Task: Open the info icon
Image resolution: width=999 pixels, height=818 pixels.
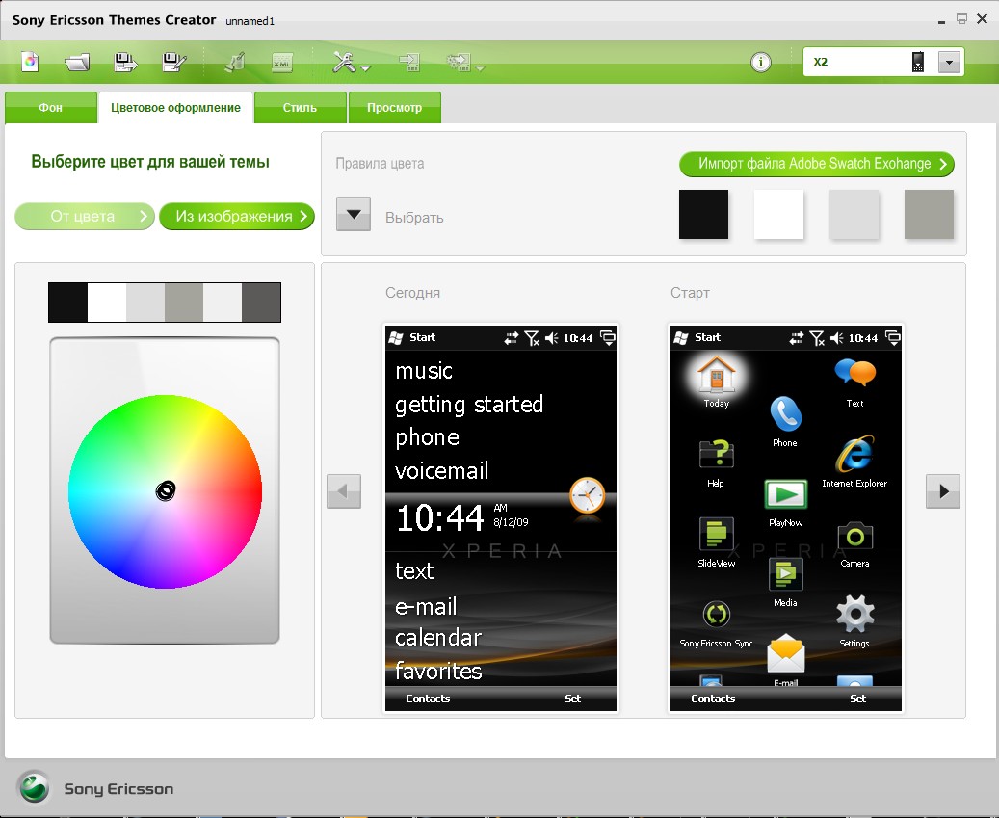Action: [761, 62]
